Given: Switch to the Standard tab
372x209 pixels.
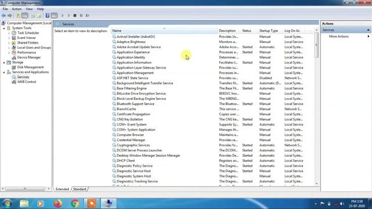Looking at the screenshot, I should (x=80, y=189).
